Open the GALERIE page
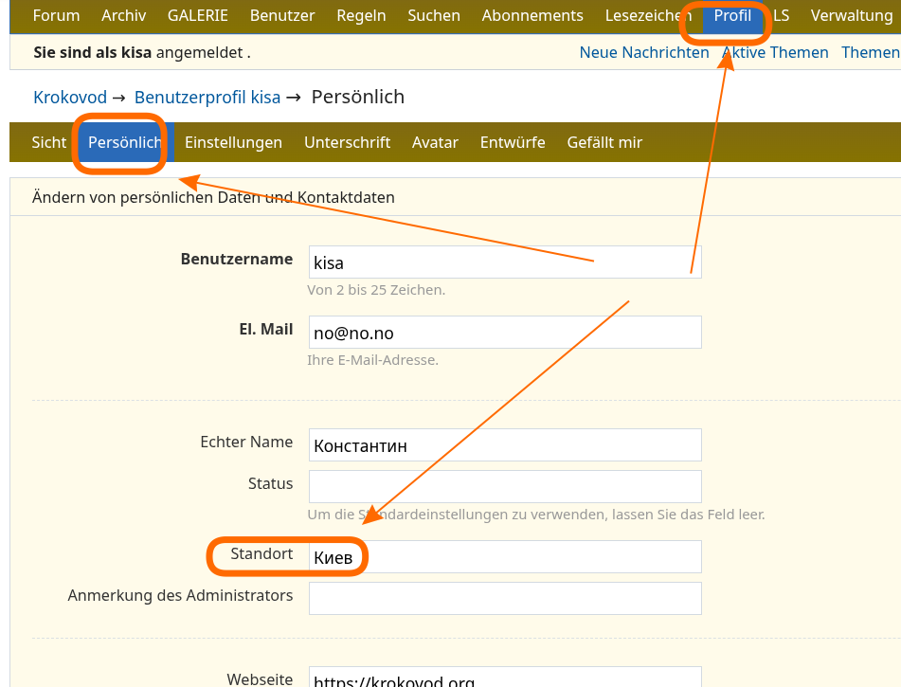This screenshot has height=687, width=901. point(198,16)
